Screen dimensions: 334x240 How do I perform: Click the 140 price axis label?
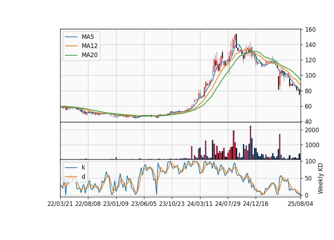pyautogui.click(x=310, y=45)
